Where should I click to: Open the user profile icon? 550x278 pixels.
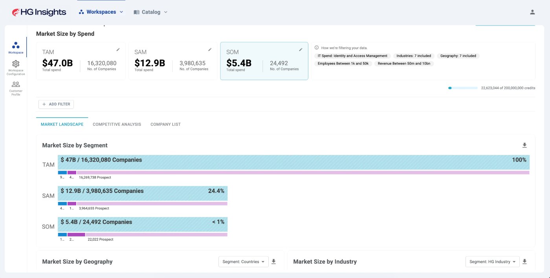tap(532, 12)
